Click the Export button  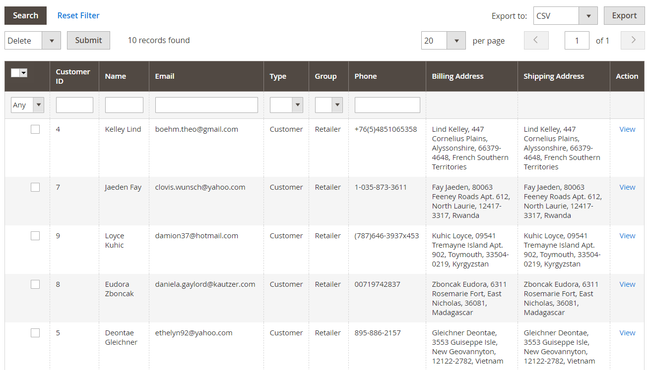(624, 15)
